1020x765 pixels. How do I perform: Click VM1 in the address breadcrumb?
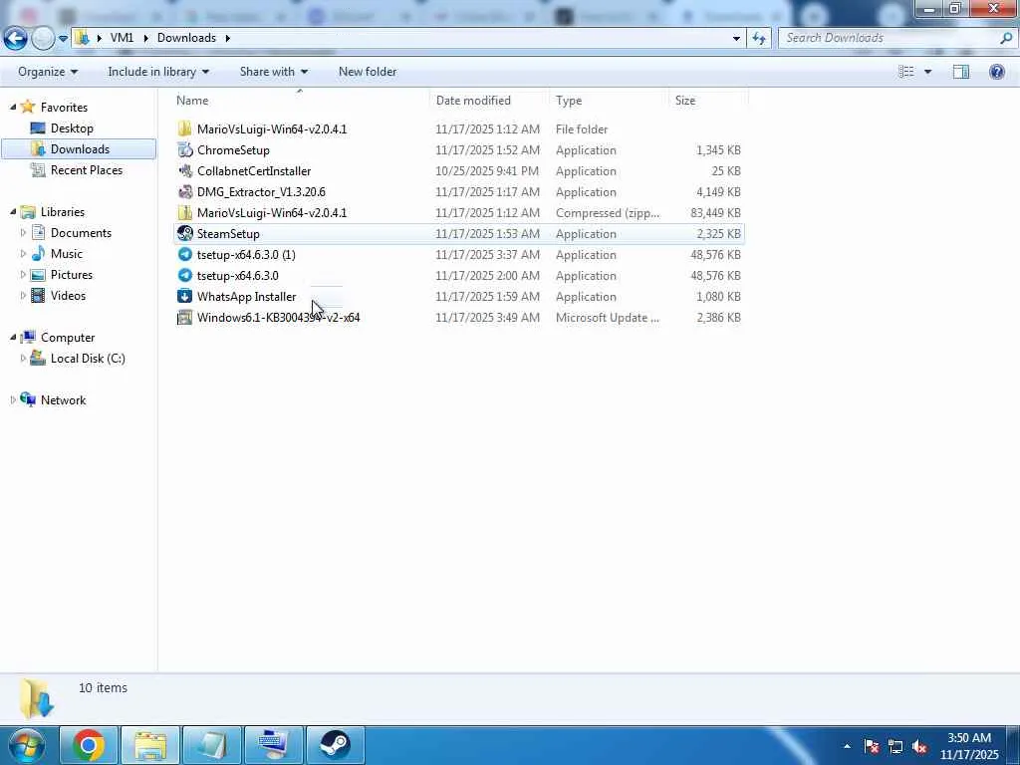122,38
